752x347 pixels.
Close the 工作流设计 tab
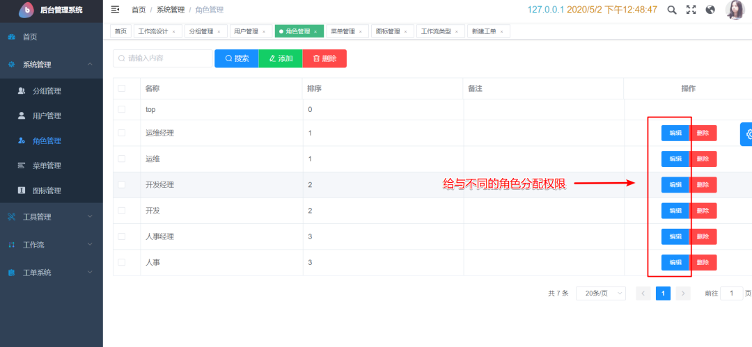coord(173,31)
